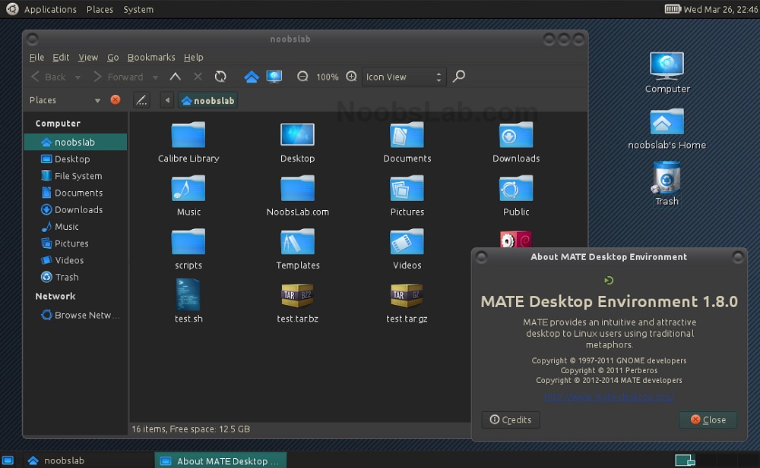This screenshot has width=760, height=468.
Task: Select Desktop in Places sidebar
Action: 75,159
